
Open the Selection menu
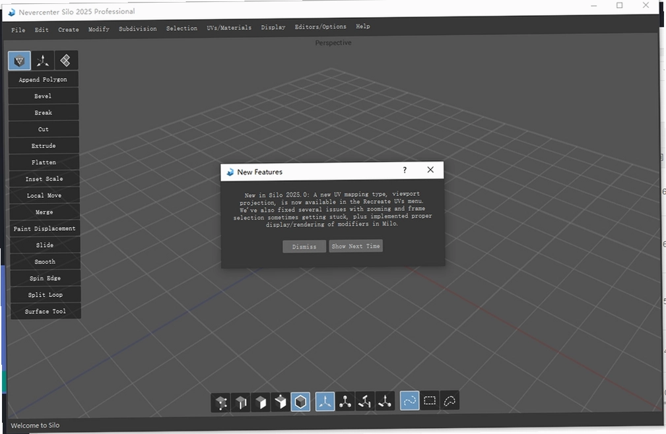[182, 28]
